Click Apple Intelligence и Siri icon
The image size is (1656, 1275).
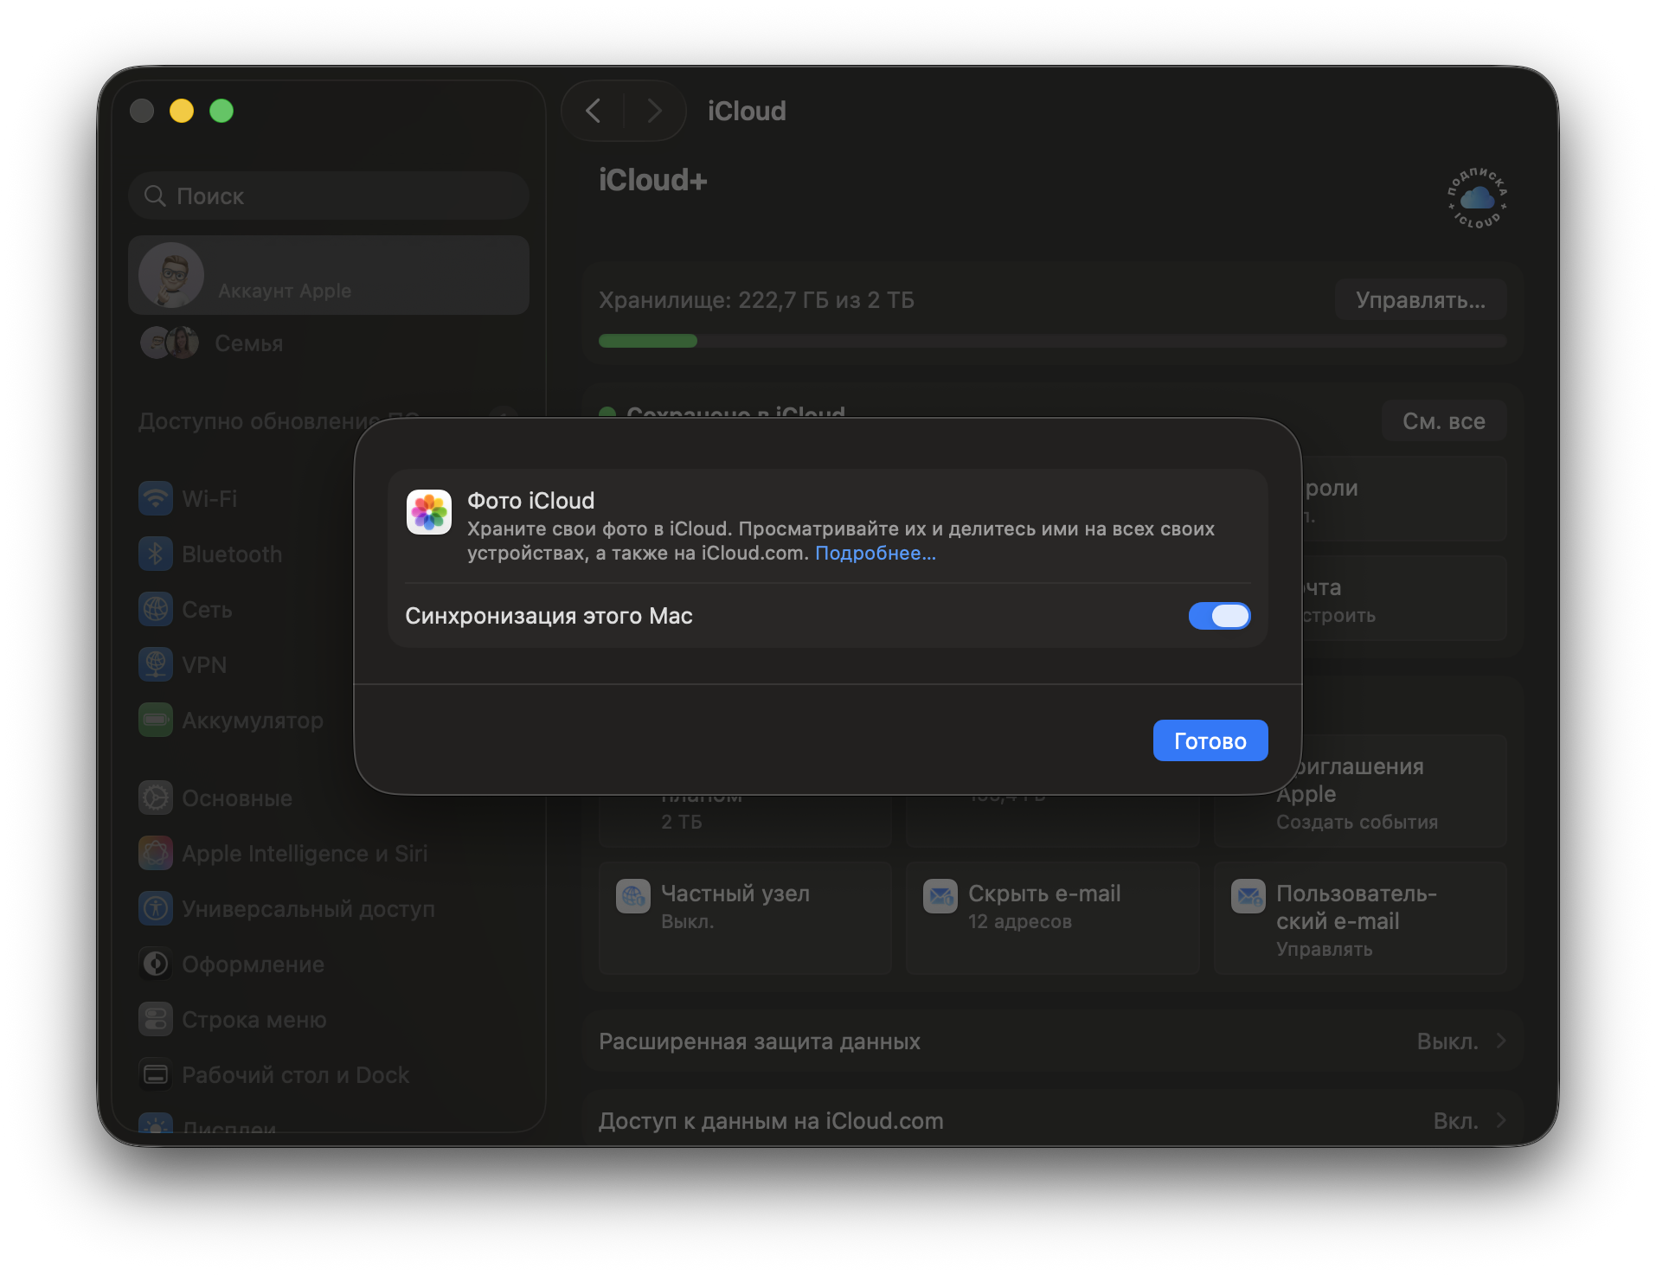156,854
